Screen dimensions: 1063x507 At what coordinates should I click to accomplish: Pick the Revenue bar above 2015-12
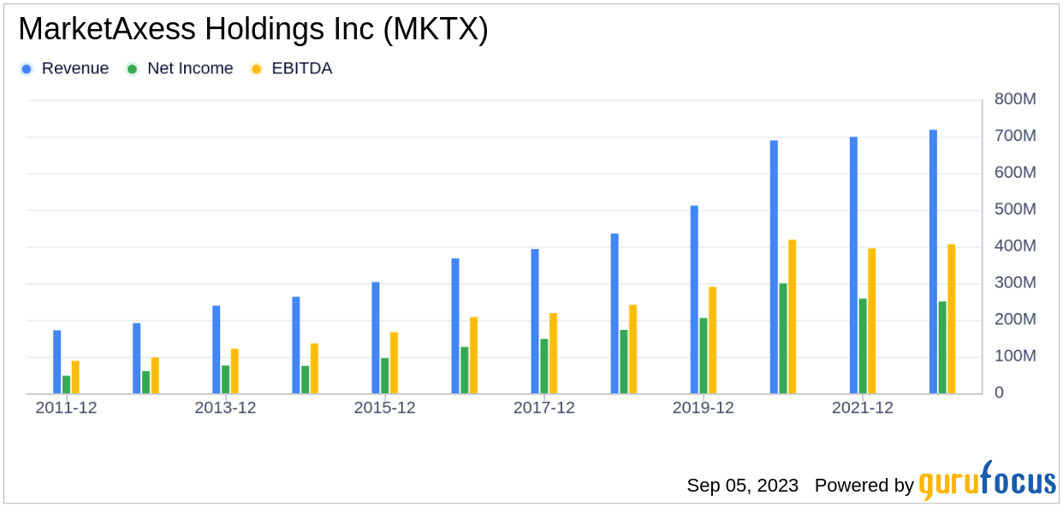click(376, 338)
